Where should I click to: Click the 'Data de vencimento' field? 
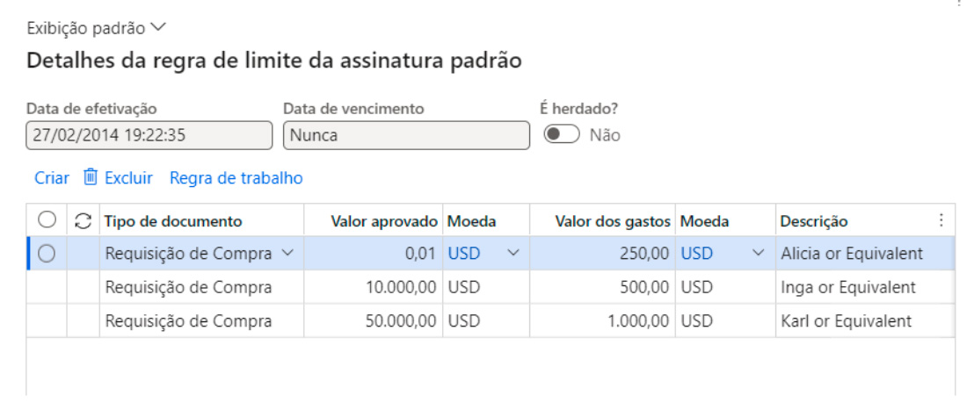point(406,135)
